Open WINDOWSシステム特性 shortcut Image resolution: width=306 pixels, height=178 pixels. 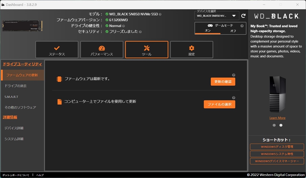[x=277, y=154]
